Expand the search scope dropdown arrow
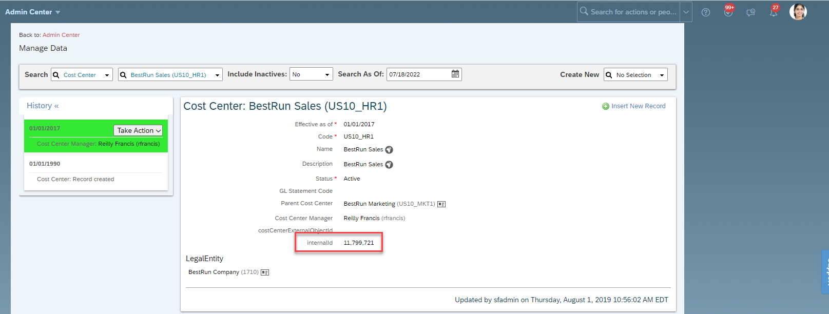Screen dimensions: 829x314 click(x=686, y=12)
